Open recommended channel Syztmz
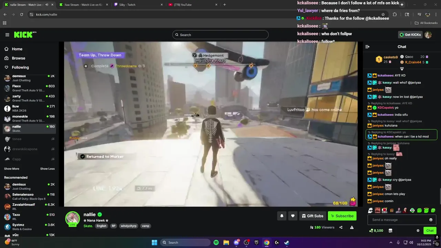441x248 pixels. [29, 227]
